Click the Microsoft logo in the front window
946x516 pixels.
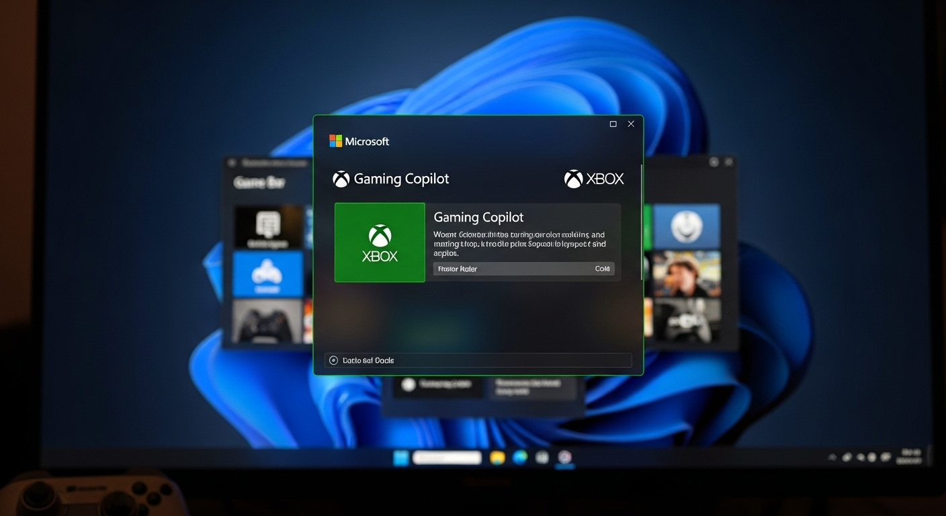click(x=359, y=141)
